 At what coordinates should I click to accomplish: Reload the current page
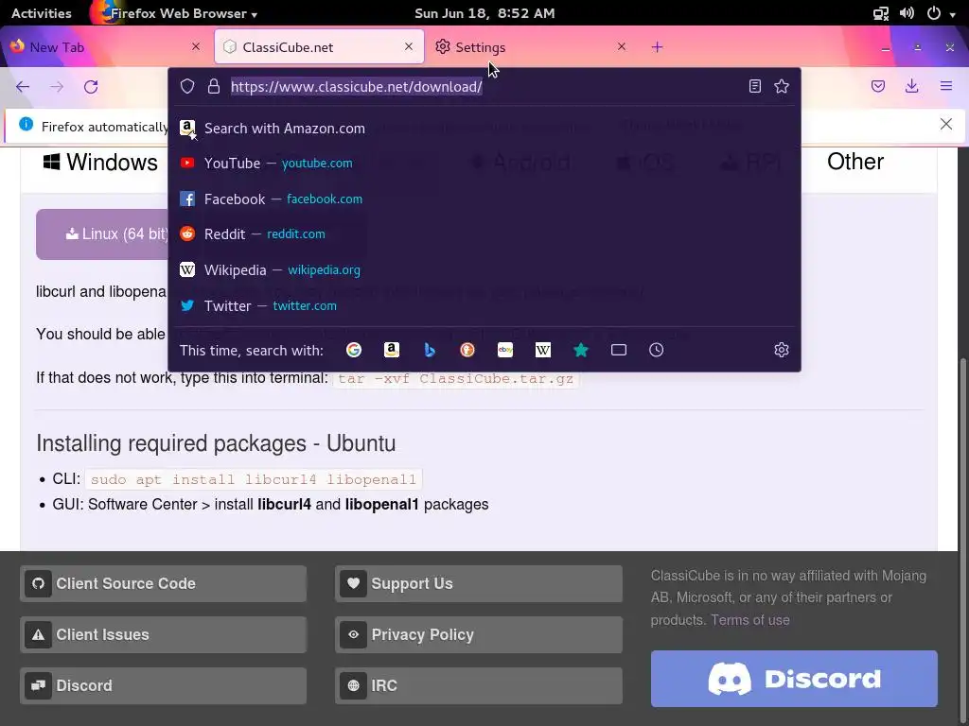click(91, 86)
